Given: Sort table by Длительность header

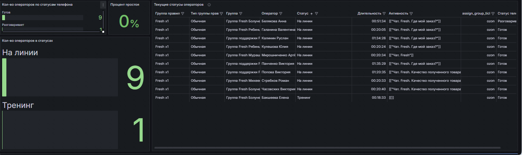Looking at the screenshot, I should point(369,13).
